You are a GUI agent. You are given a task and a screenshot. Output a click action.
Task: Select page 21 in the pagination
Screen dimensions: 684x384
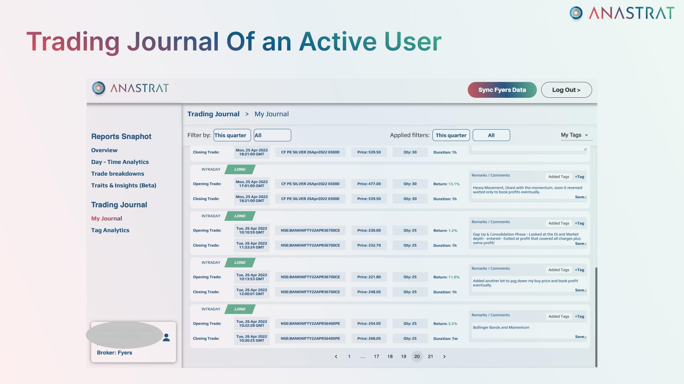click(x=430, y=357)
